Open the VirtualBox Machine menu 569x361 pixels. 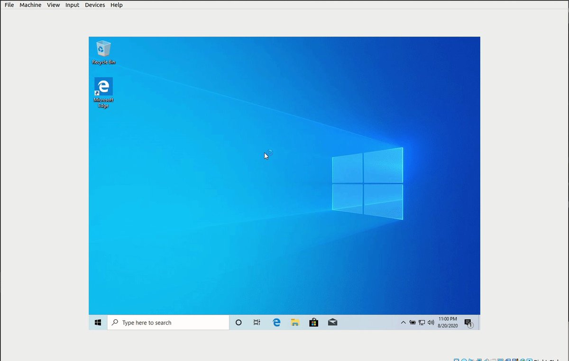[30, 5]
